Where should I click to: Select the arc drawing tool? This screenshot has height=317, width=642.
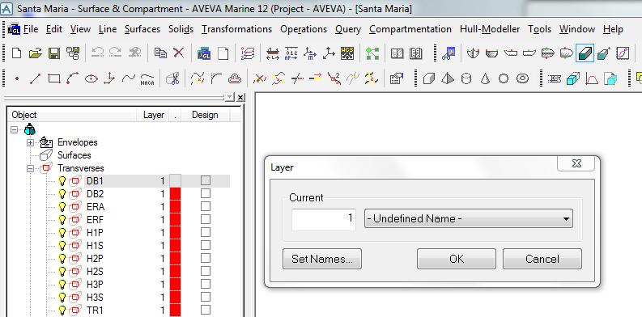coord(73,78)
